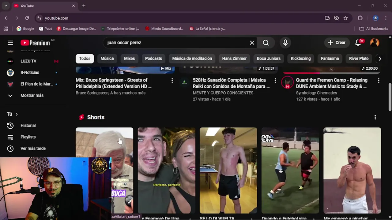Open the hamburger guide menu
This screenshot has width=392, height=220.
tap(10, 43)
